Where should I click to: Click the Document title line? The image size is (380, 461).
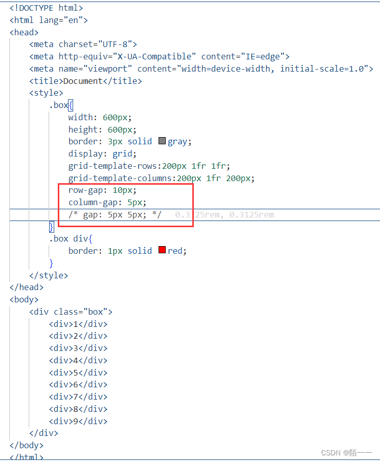[x=85, y=81]
